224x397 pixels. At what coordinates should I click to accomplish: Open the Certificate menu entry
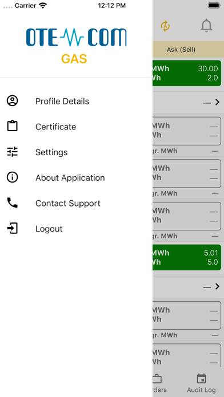(55, 127)
